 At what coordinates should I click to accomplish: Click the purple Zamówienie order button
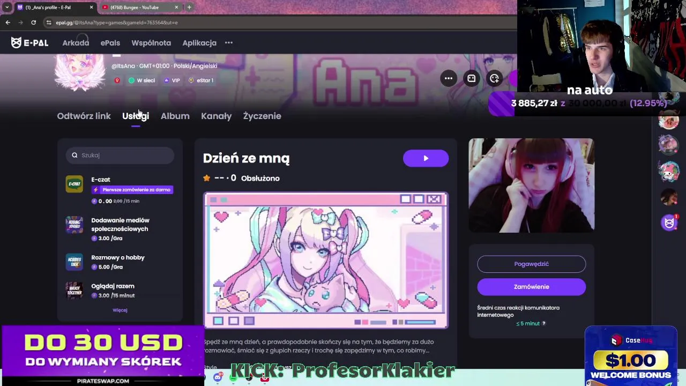(x=532, y=287)
